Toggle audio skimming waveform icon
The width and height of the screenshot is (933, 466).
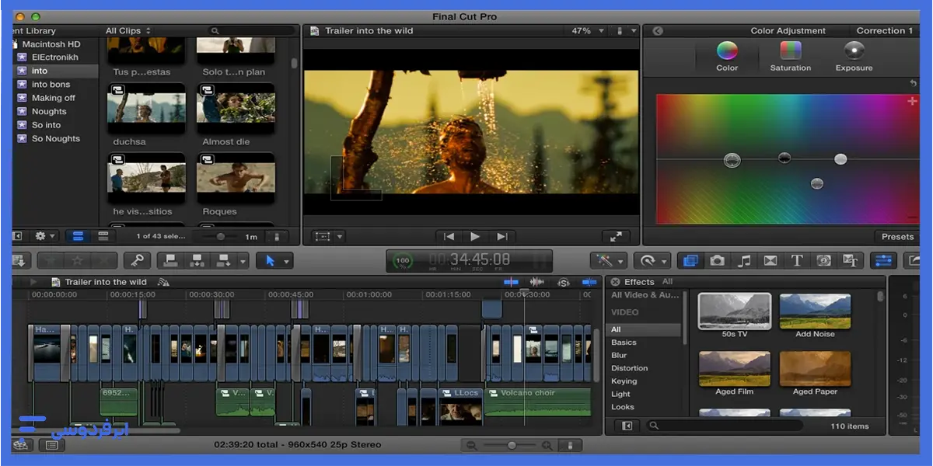(536, 282)
